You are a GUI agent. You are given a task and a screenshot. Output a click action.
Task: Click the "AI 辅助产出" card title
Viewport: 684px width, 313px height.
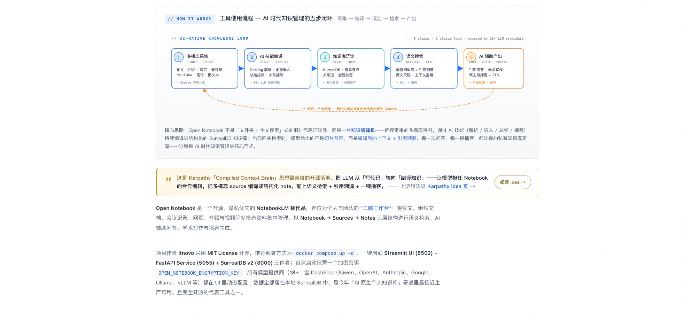click(490, 56)
